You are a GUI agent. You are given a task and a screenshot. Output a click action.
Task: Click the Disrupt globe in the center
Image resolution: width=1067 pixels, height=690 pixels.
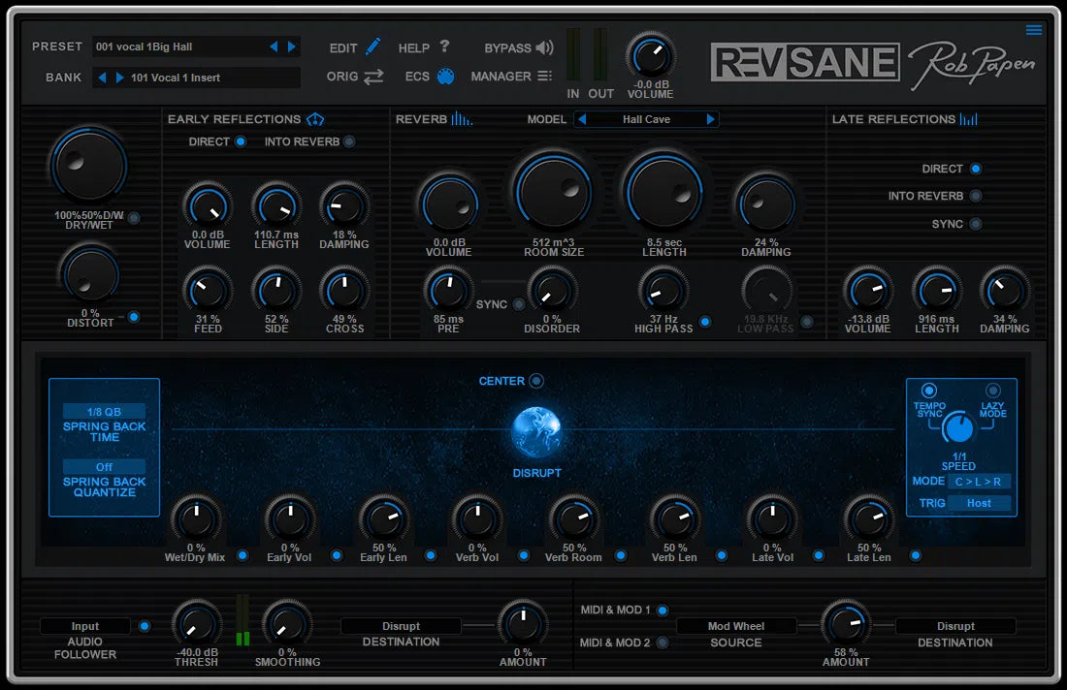point(538,432)
